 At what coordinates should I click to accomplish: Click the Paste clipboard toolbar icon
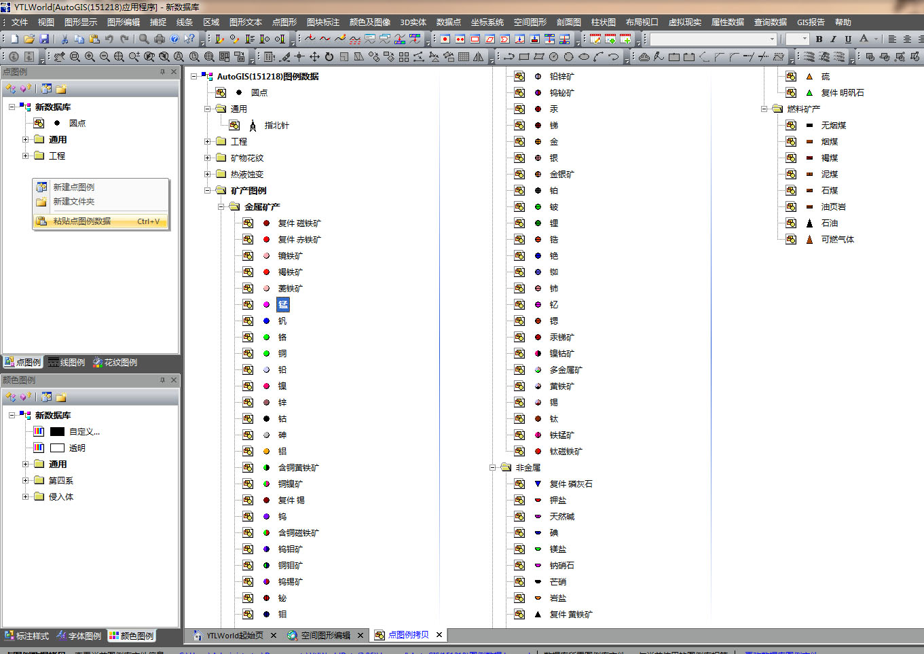point(94,39)
